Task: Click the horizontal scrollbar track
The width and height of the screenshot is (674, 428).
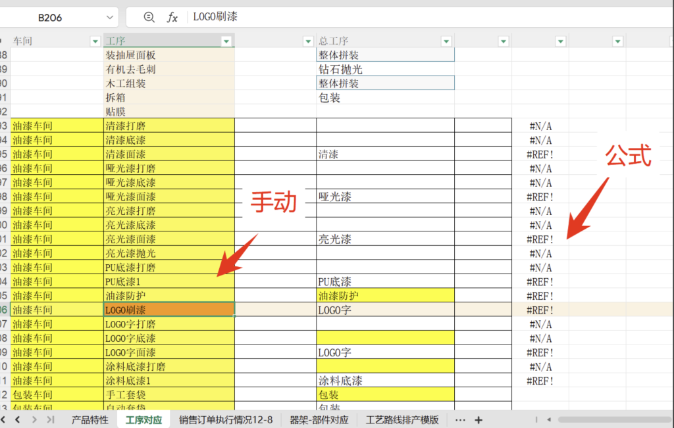Action: (614, 420)
